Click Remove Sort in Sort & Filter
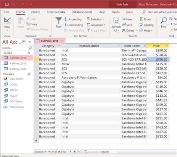 point(74,31)
